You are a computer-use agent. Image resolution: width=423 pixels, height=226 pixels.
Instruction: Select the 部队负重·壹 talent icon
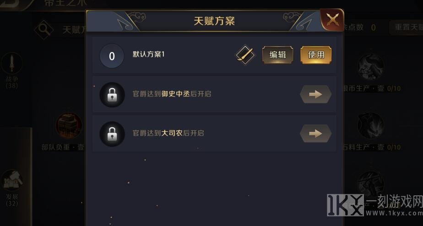[69, 126]
